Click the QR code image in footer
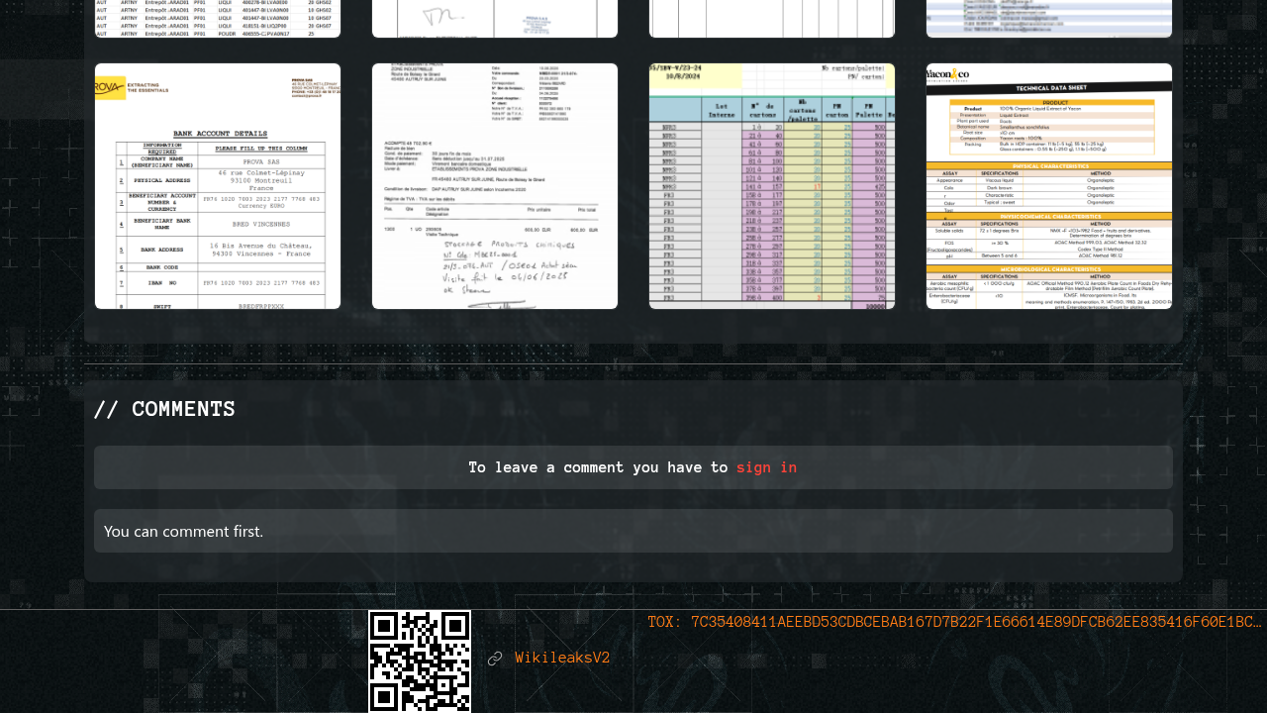This screenshot has height=713, width=1267. (420, 661)
